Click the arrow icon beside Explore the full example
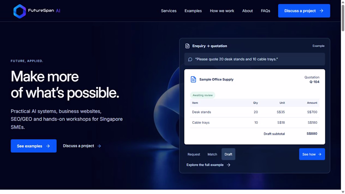 click(x=229, y=165)
